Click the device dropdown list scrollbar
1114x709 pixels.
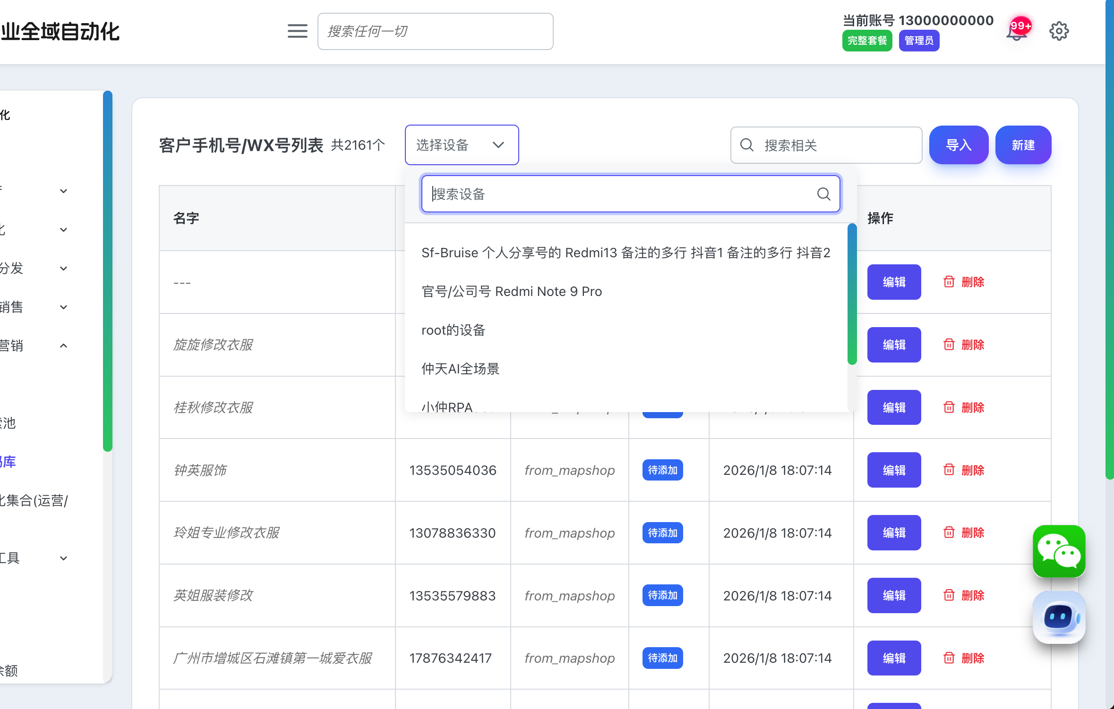pyautogui.click(x=852, y=294)
